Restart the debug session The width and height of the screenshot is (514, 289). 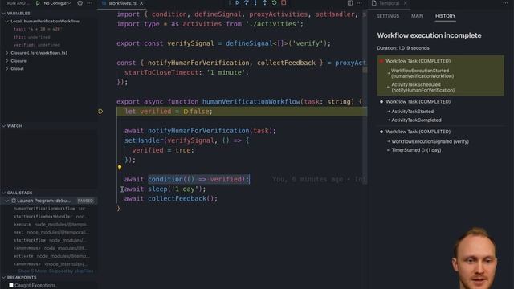click(275, 2)
